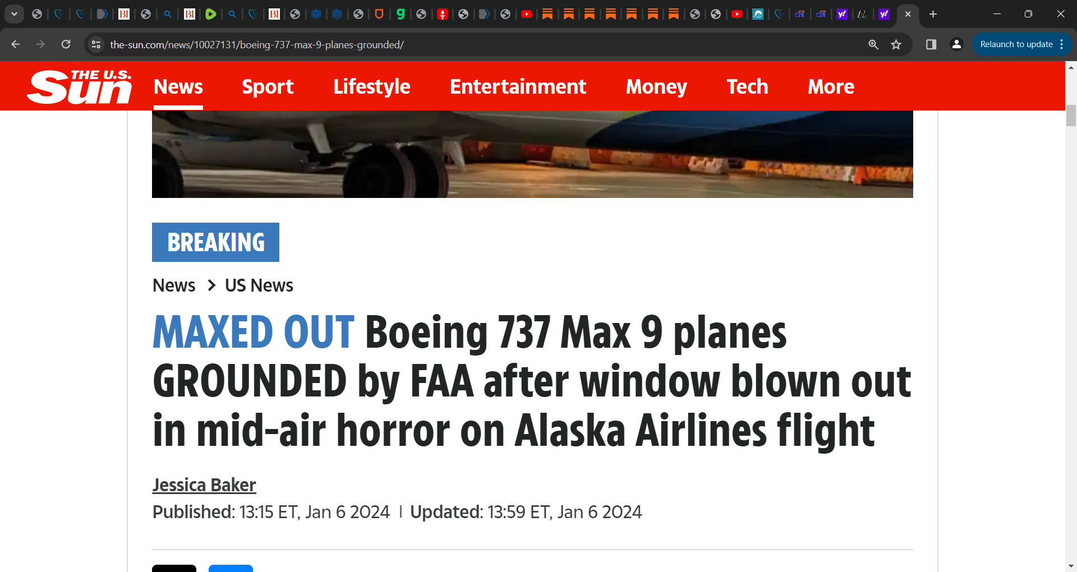Reload the current page

click(x=66, y=44)
